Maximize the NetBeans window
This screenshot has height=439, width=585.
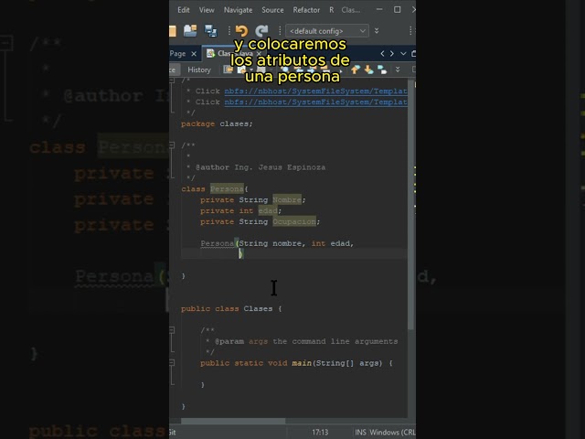pyautogui.click(x=398, y=10)
